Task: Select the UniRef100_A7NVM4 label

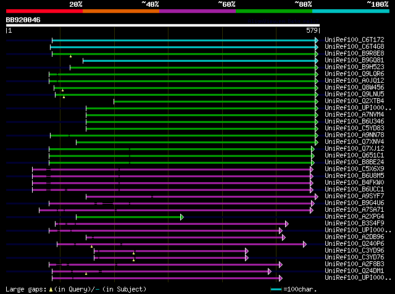Action: pos(354,115)
